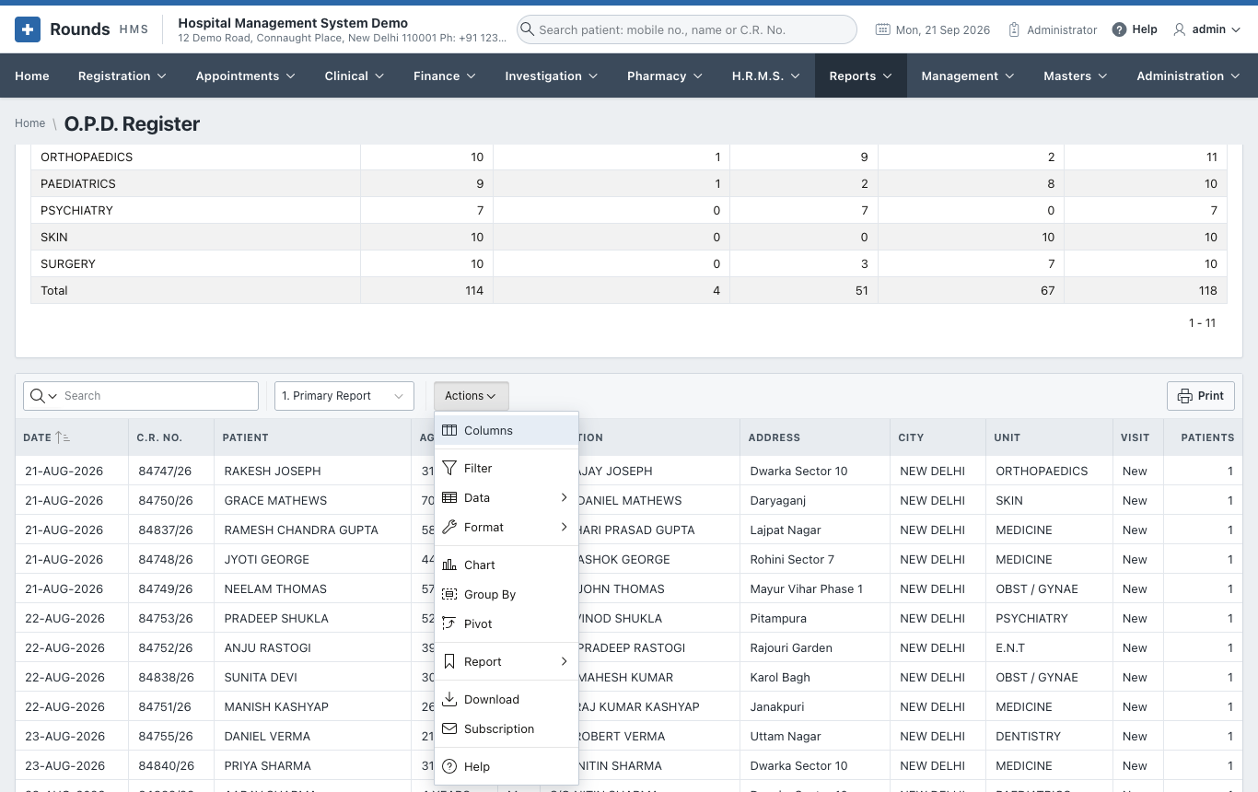Open the Masters nav menu

(x=1075, y=76)
